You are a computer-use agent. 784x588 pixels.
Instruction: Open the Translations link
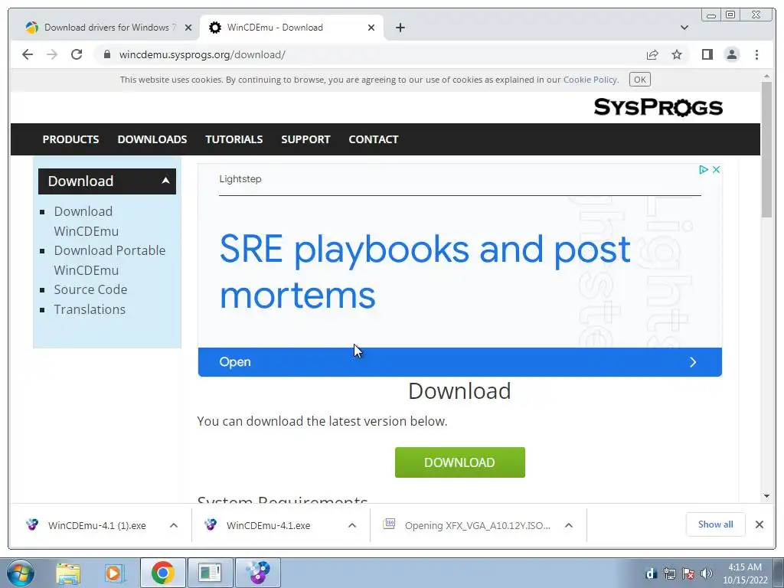tap(90, 309)
